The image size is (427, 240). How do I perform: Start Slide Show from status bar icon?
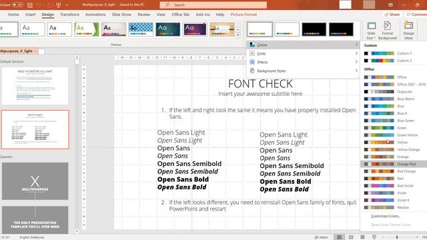click(x=374, y=237)
